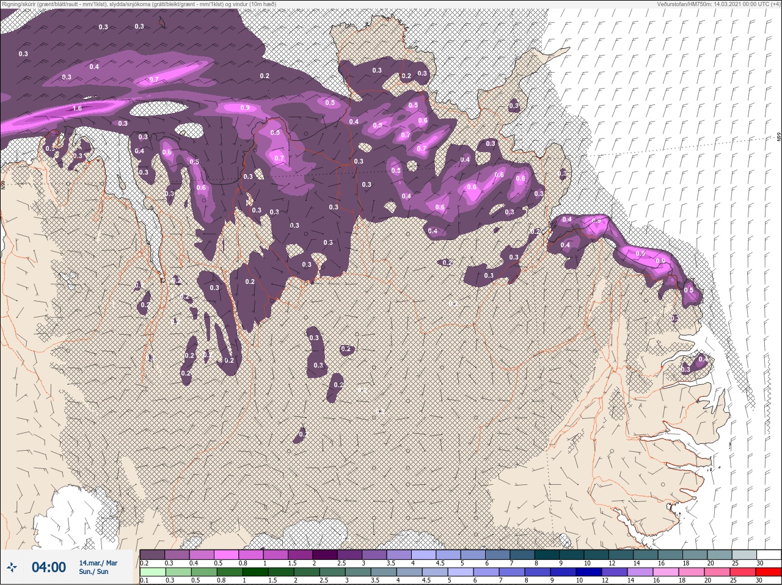Screen dimensions: 782x585
Task: Click the 1.6 precipitation value on the map
Action: [77, 108]
